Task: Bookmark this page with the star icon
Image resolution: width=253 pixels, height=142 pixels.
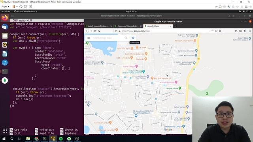Action: pyautogui.click(x=220, y=31)
